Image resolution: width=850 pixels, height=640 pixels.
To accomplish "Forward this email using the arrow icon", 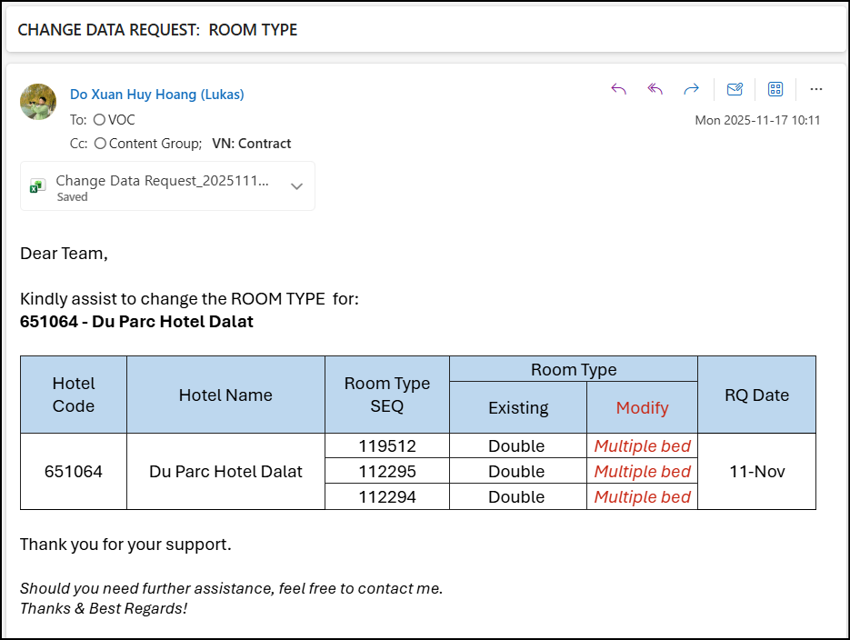I will tap(691, 89).
